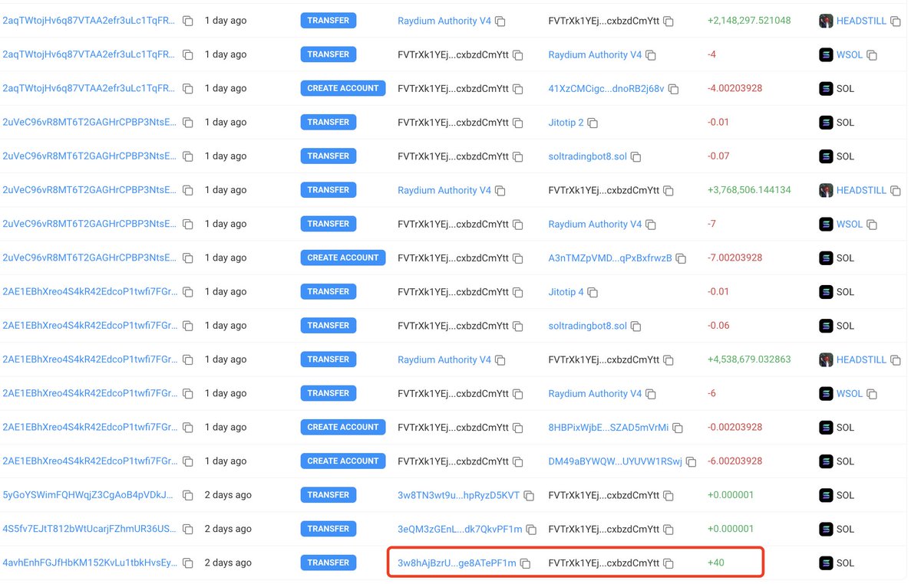This screenshot has width=921, height=584.
Task: Select "2 days ago" in 4avhEnhFGJ row
Action: pos(228,563)
